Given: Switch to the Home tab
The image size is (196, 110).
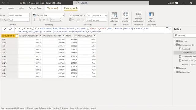Looking at the screenshot, I should 11,8.
